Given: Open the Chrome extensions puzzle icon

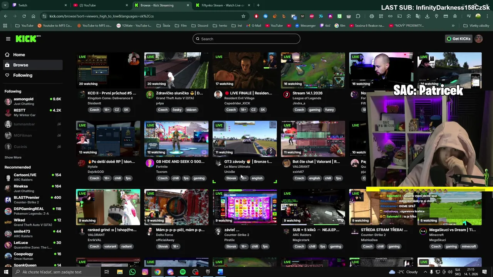Looking at the screenshot, I should pyautogui.click(x=358, y=16).
